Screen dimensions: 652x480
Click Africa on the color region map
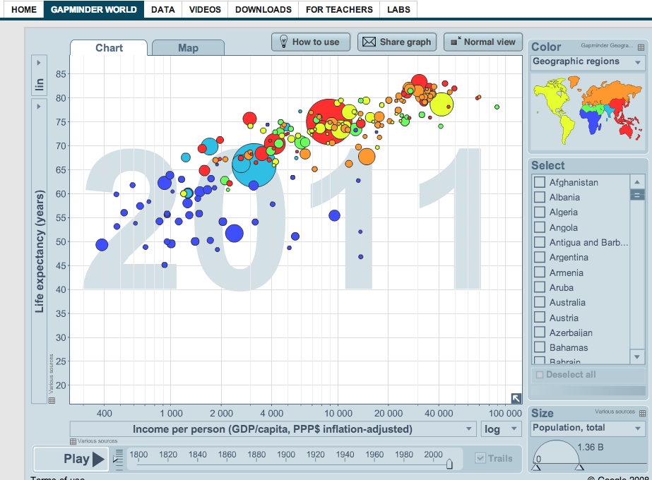click(x=592, y=121)
